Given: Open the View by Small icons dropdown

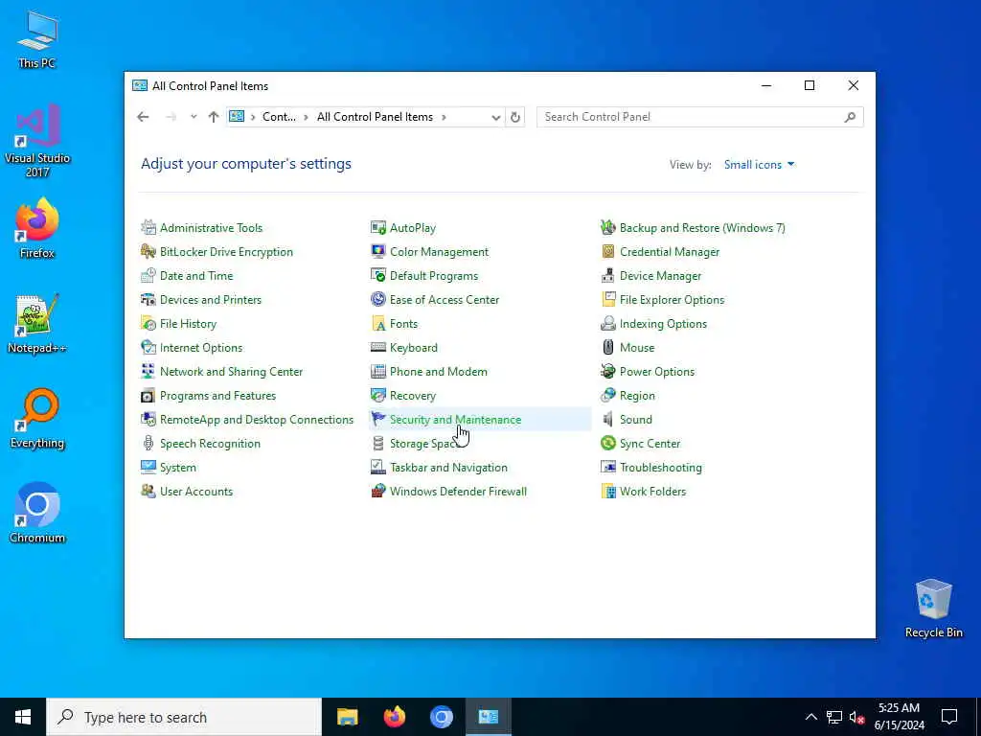Looking at the screenshot, I should click(x=759, y=165).
